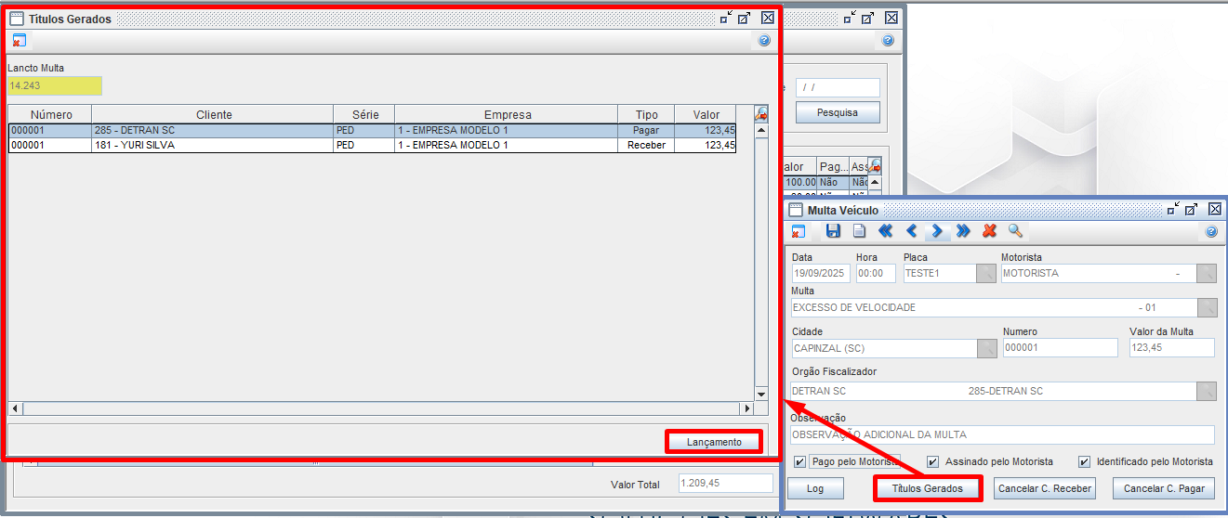Click the magnifier search icon in toolbar

(x=1015, y=231)
